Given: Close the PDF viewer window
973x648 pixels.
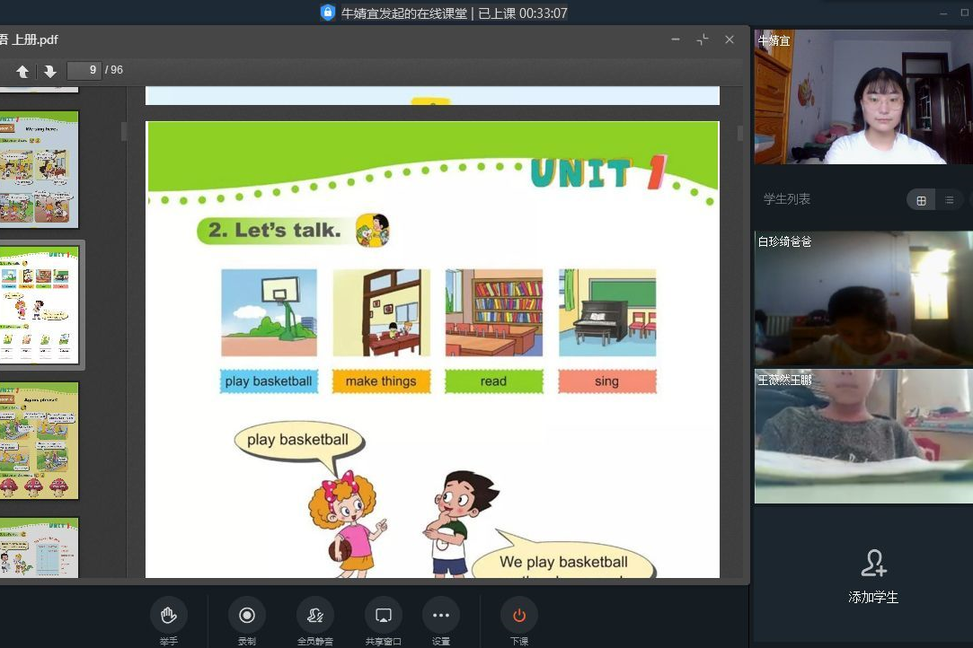Looking at the screenshot, I should click(730, 39).
